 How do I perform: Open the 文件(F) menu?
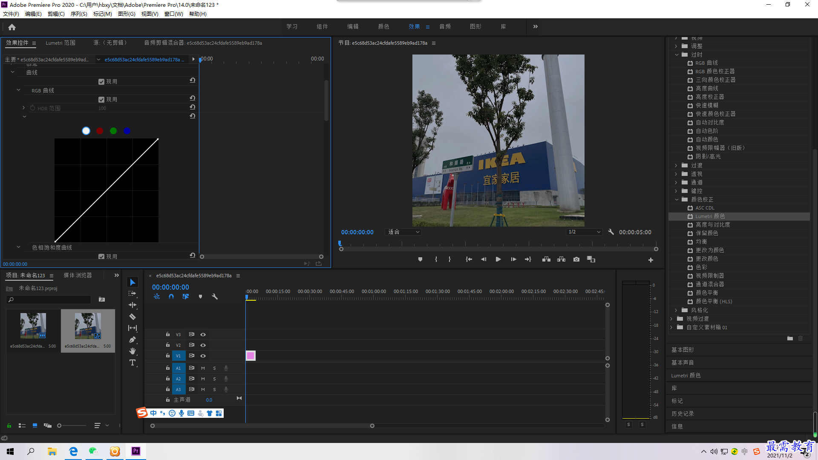point(11,14)
